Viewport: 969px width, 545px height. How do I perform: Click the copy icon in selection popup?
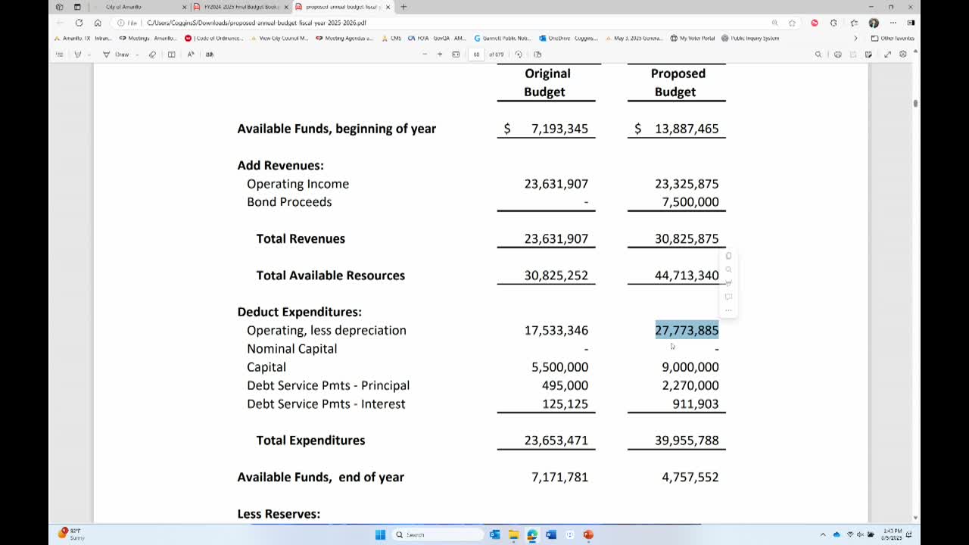tap(728, 256)
